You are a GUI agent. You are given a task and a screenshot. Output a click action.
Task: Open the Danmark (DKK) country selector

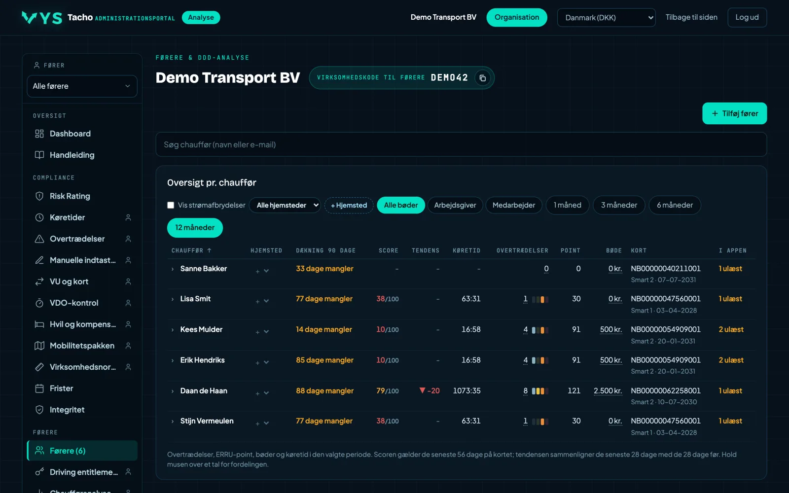point(606,18)
